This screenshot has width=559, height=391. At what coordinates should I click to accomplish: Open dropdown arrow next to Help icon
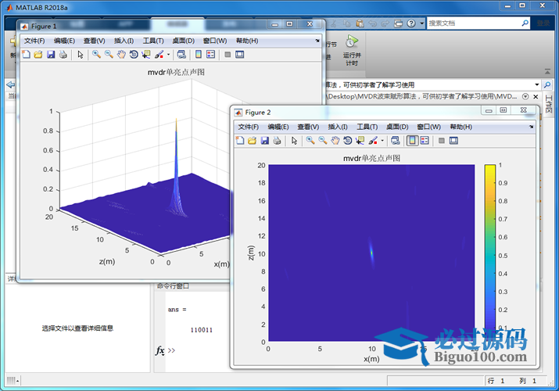click(422, 23)
